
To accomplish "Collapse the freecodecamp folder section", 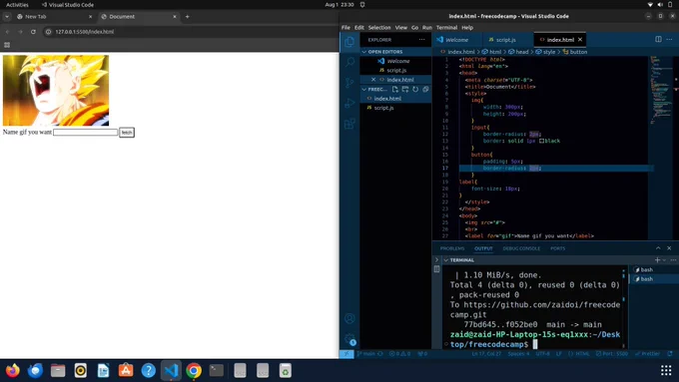I will pos(364,90).
